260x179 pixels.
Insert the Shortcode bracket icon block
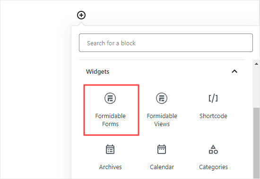tap(213, 98)
